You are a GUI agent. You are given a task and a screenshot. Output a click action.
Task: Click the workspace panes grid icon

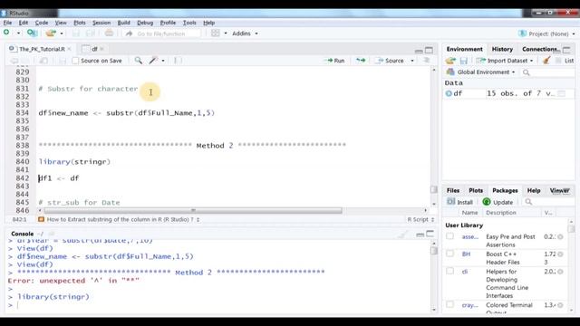click(x=216, y=34)
